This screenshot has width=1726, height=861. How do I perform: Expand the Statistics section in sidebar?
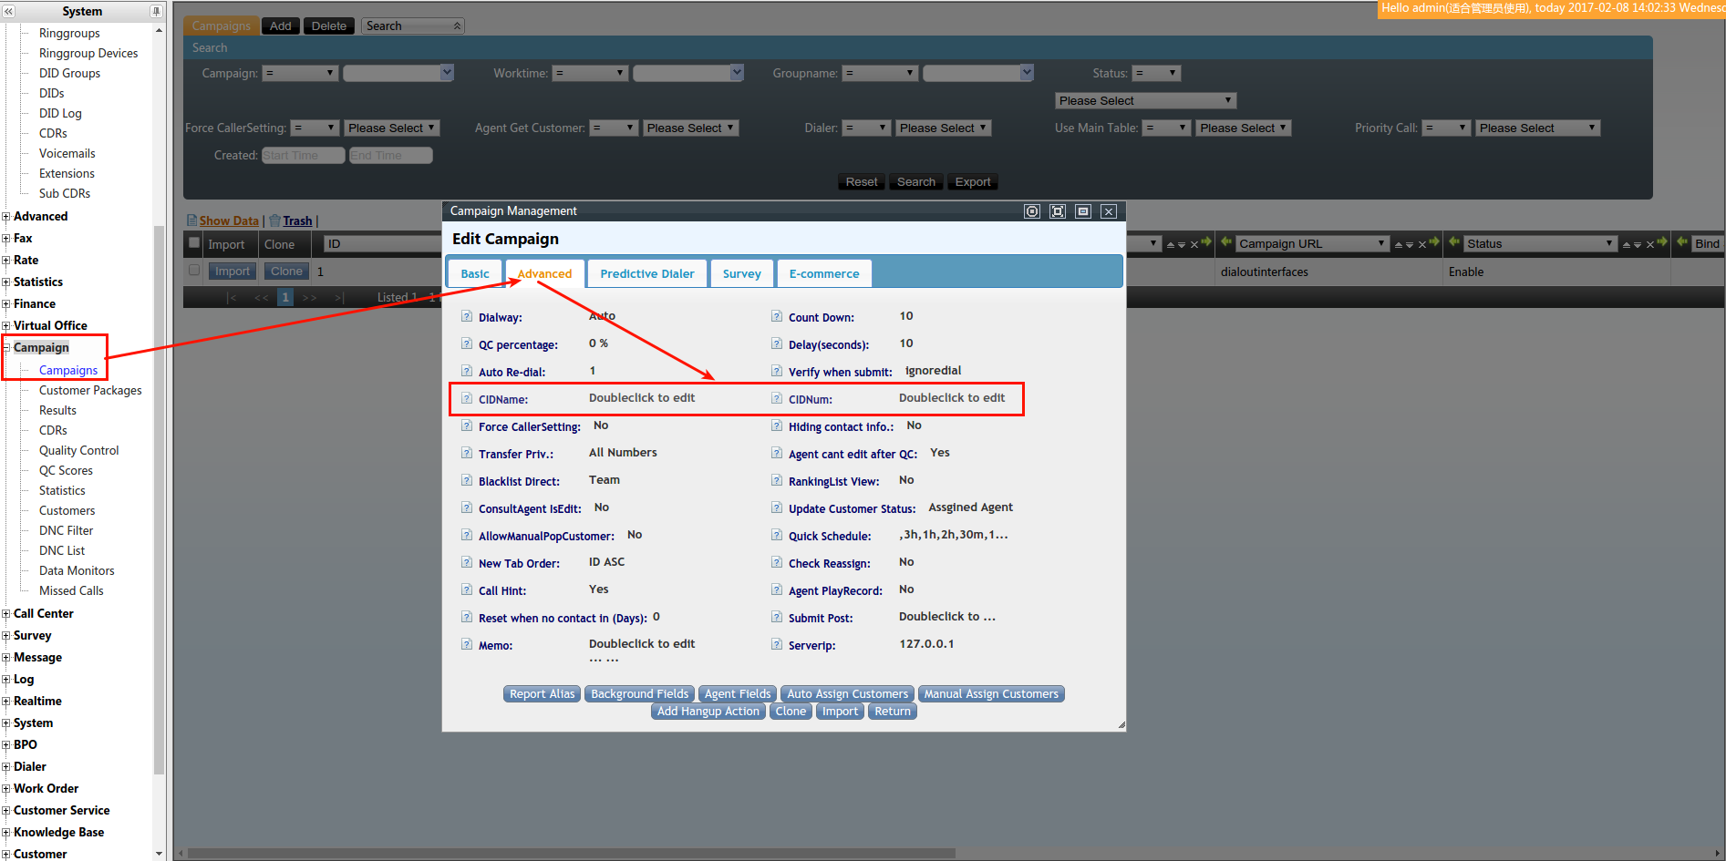(x=6, y=282)
